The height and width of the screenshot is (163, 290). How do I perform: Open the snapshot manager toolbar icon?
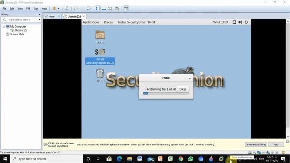click(89, 9)
